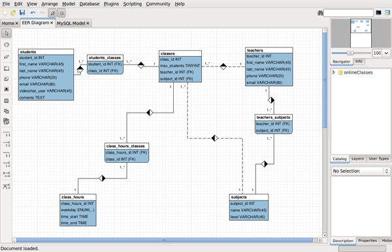
Task: Select the classes table header
Action: click(x=180, y=53)
